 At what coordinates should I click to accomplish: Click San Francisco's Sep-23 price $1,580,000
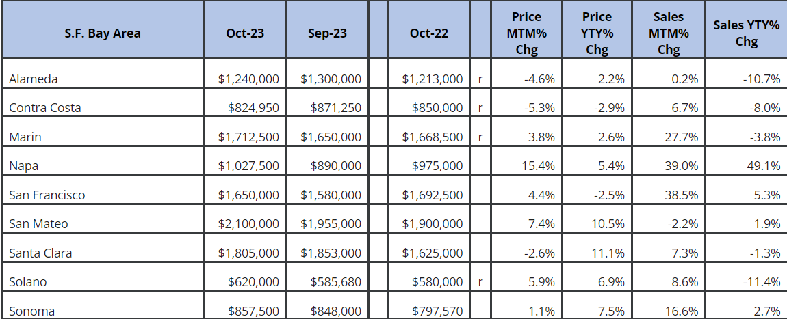(x=331, y=195)
